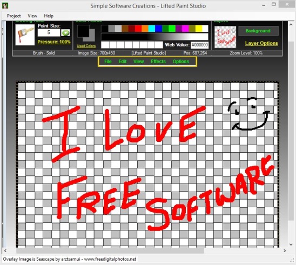Screen dimensions: 296x265
Task: Open the layer thumbnail preview
Action: (225, 37)
